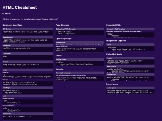This screenshot has width=162, height=121.
Task: Copy the Audio Player code textarea
Action: click(130, 70)
